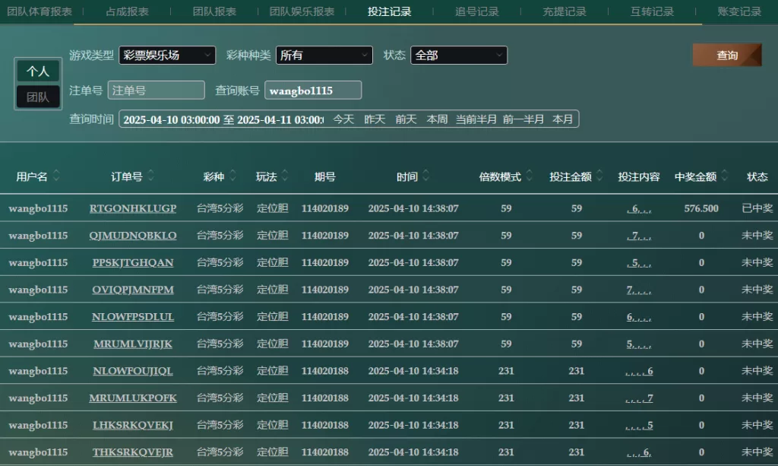Viewport: 778px width, 466px height.
Task: Click the 查询 search button
Action: (x=727, y=55)
